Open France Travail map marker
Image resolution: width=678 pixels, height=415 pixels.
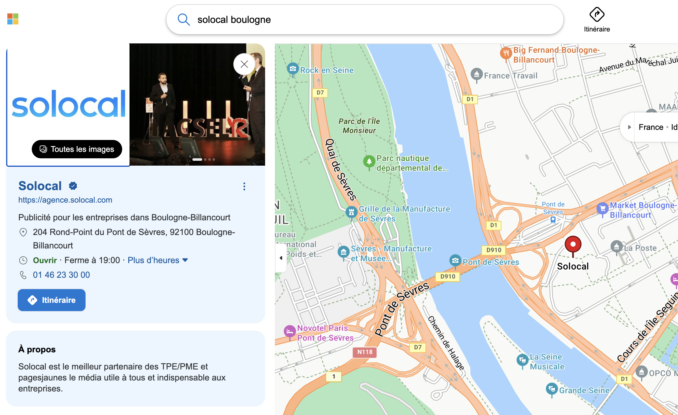476,75
